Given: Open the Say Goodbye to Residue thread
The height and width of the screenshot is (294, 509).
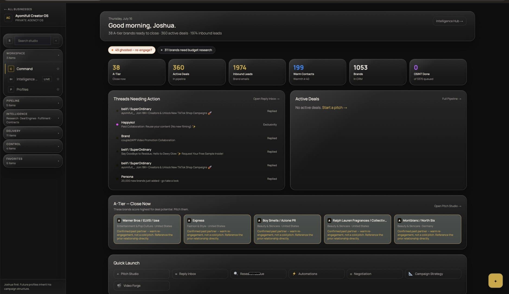Looking at the screenshot, I should 196,152.
